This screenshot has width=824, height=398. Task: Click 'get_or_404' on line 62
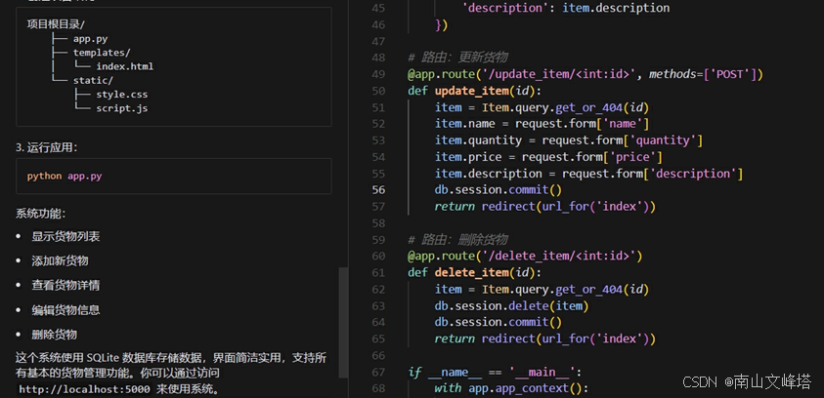pos(588,290)
